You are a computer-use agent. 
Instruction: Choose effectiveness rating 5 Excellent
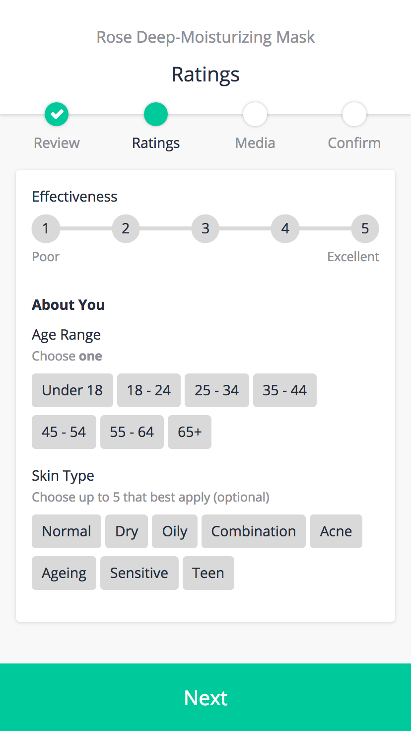tap(365, 228)
